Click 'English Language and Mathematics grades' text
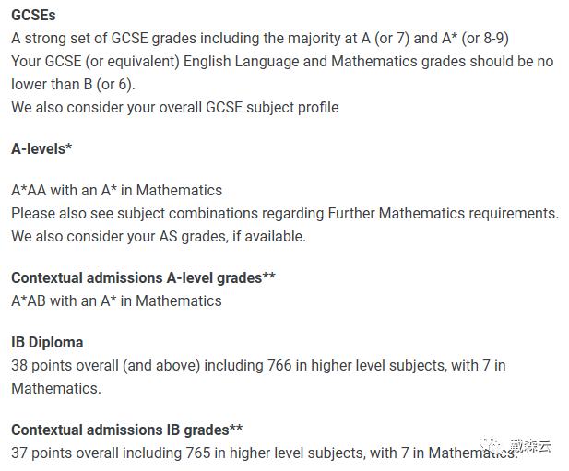Image resolution: width=569 pixels, height=471 pixels. 325,61
